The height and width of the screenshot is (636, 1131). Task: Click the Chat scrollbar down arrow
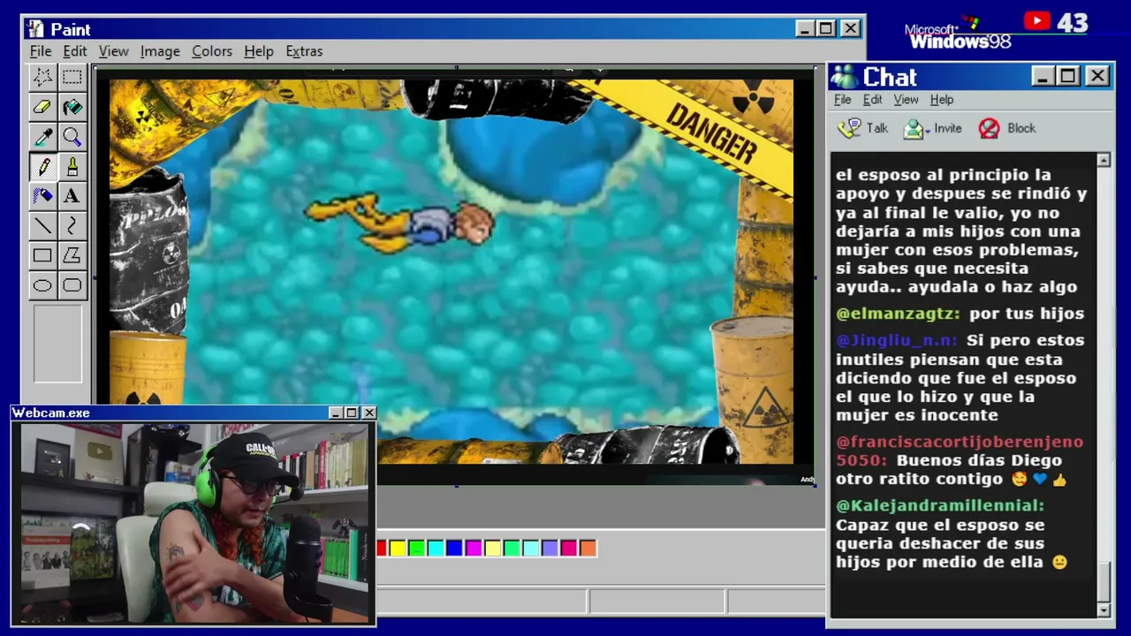click(1104, 610)
